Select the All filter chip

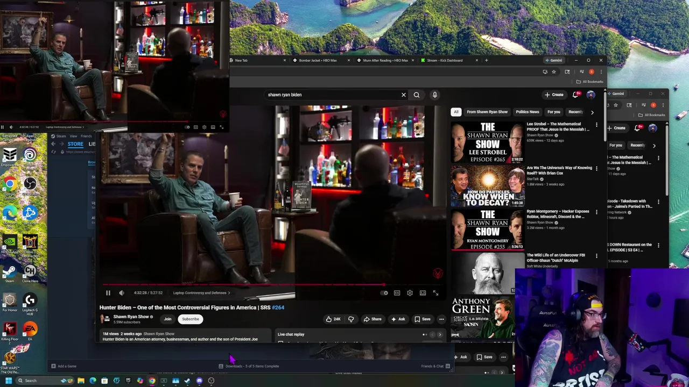456,112
